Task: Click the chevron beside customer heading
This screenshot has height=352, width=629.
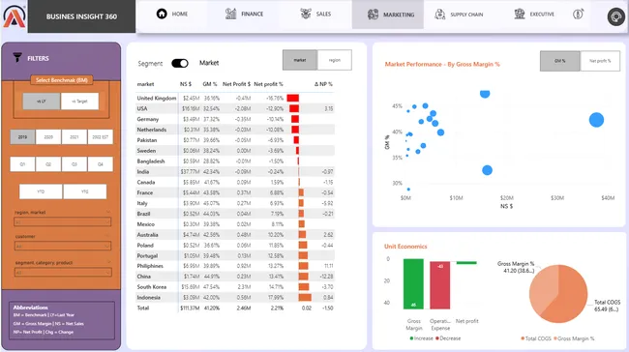Action: coord(108,236)
